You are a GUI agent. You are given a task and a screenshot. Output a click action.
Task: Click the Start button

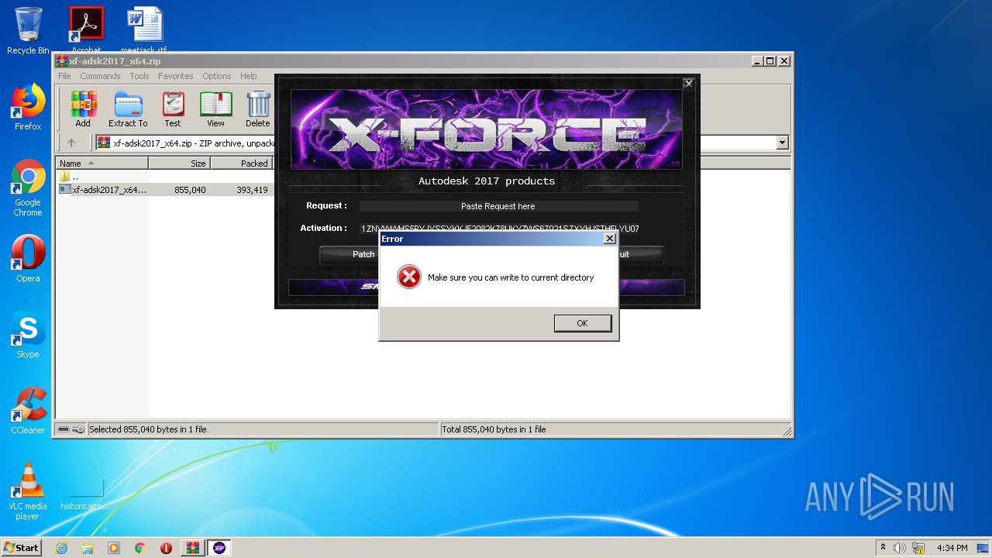click(22, 547)
